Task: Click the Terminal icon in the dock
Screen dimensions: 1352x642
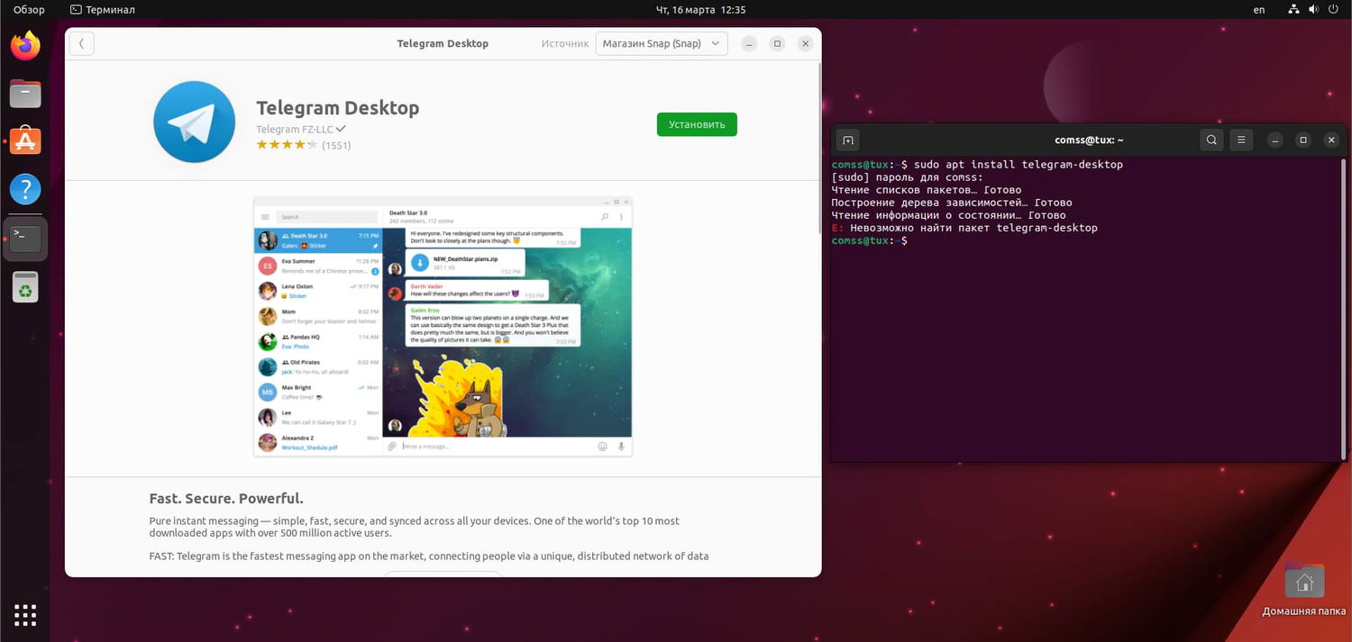Action: point(25,239)
